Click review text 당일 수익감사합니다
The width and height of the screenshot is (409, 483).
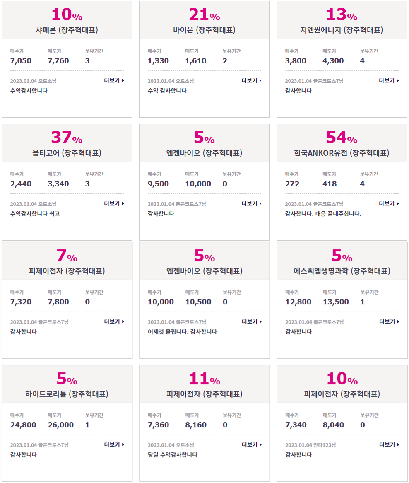pyautogui.click(x=173, y=455)
